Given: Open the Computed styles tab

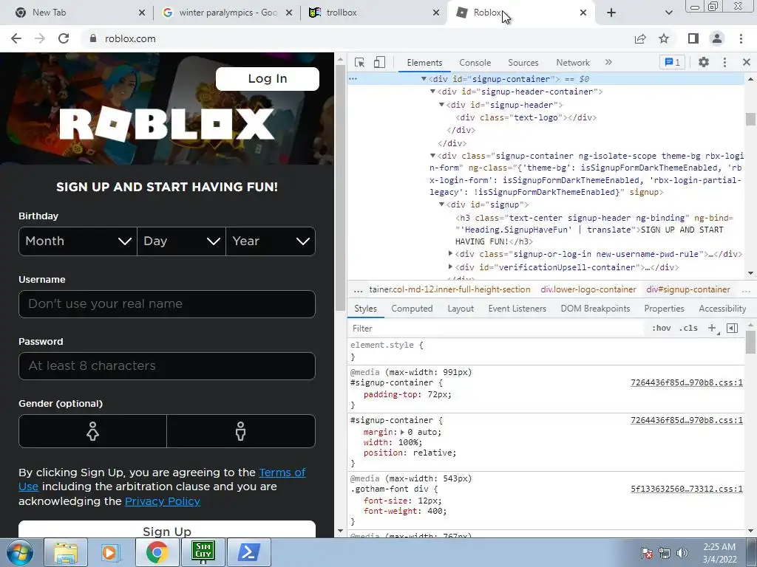Looking at the screenshot, I should (x=412, y=309).
